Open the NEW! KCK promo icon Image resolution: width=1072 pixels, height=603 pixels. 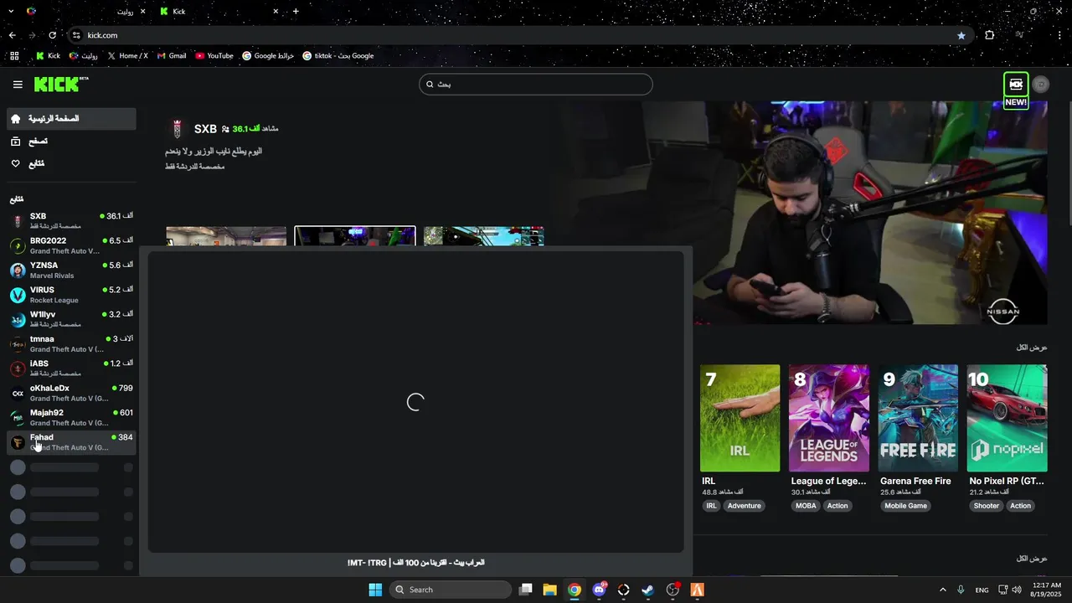pos(1016,90)
